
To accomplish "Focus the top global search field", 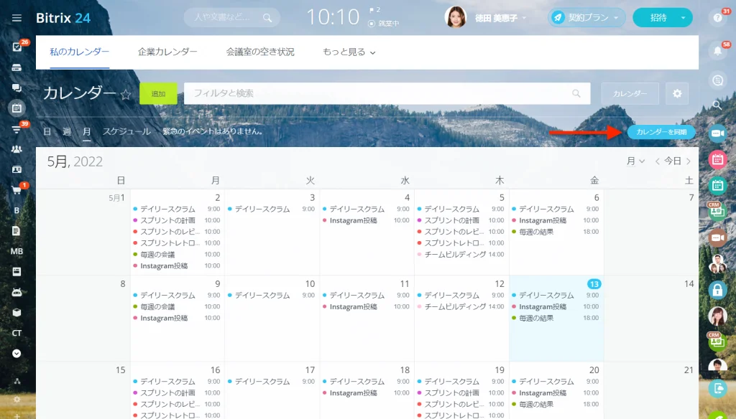I will pyautogui.click(x=232, y=18).
